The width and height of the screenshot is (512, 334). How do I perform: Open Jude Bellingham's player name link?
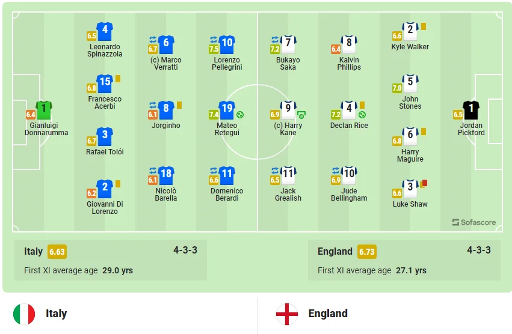(x=349, y=195)
